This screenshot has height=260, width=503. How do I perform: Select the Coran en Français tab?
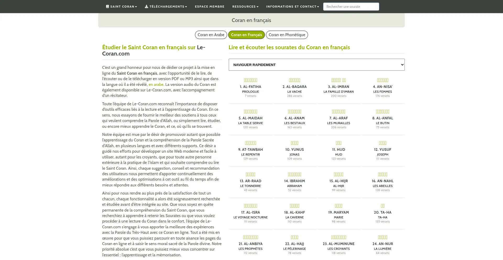[x=247, y=35]
